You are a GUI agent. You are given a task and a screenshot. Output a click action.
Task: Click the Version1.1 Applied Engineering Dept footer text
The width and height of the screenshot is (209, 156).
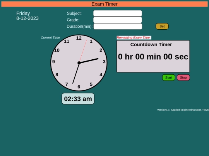point(183,110)
